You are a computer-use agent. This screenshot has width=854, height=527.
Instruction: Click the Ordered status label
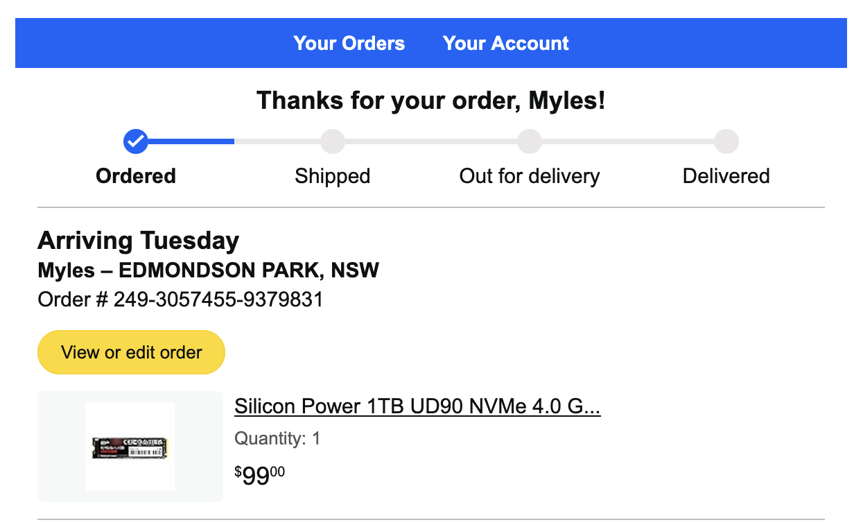click(x=136, y=176)
